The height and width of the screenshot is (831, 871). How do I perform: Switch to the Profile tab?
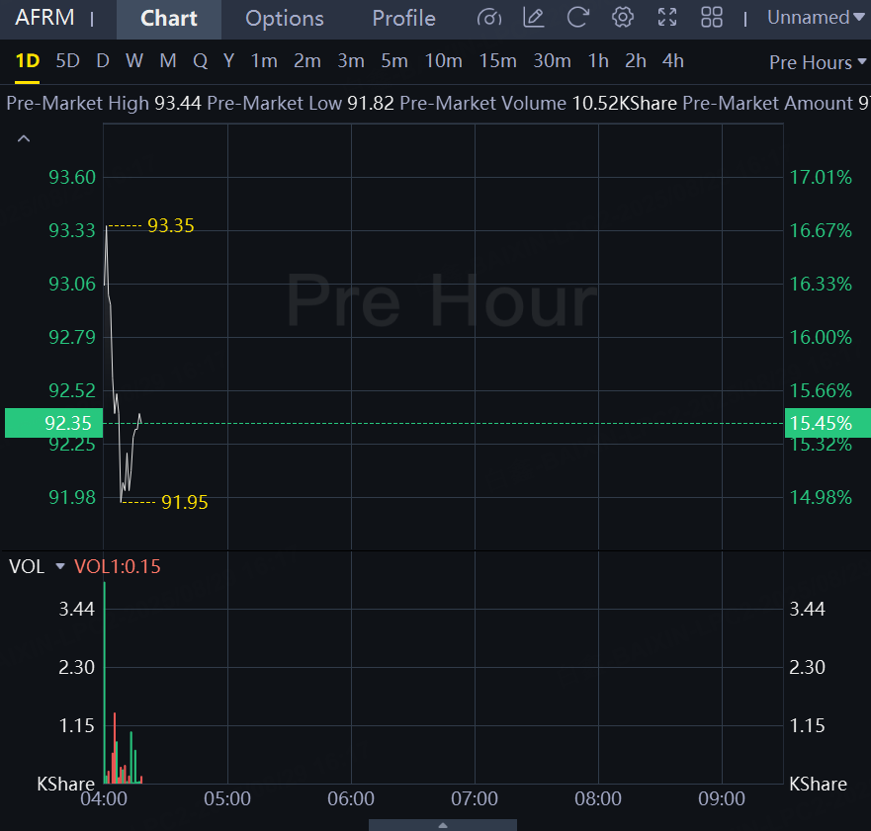tap(403, 19)
